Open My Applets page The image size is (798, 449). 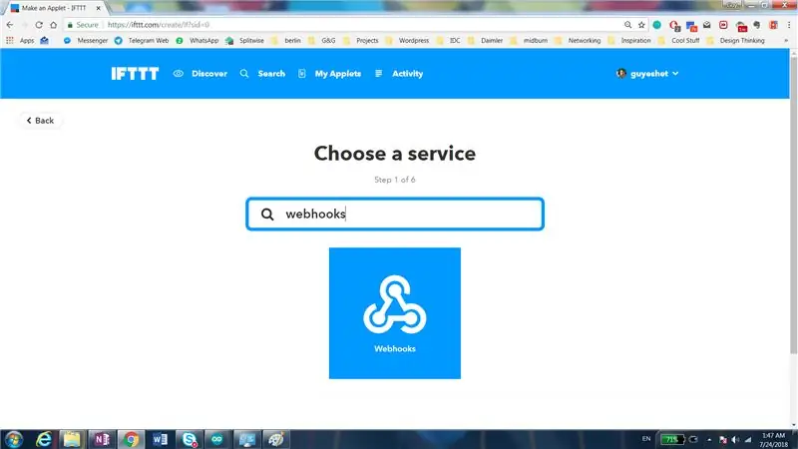(x=330, y=74)
